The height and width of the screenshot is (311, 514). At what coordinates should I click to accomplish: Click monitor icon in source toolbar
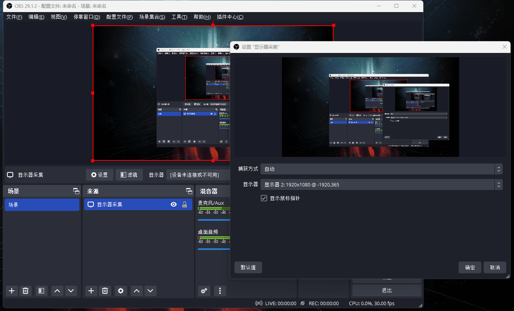click(x=11, y=175)
